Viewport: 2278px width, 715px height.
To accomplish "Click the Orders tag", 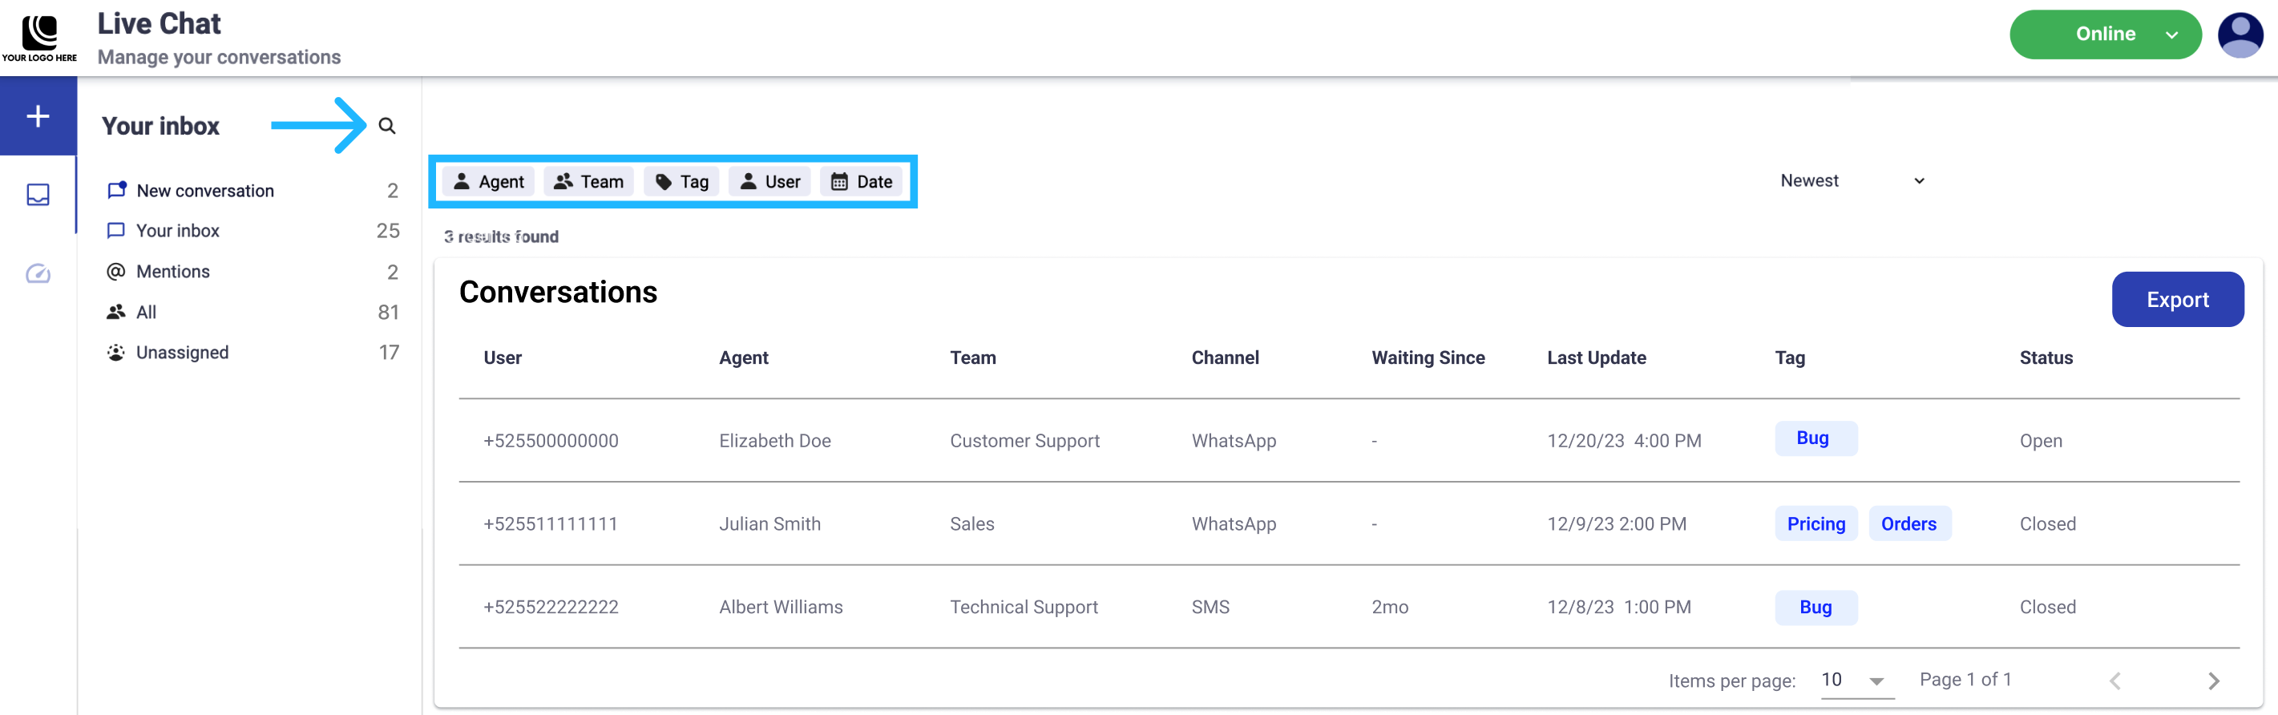I will pos(1908,523).
